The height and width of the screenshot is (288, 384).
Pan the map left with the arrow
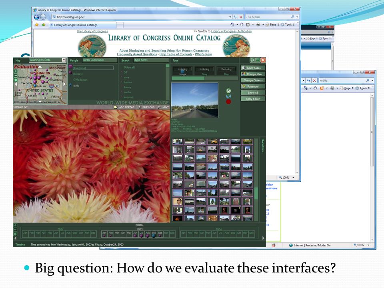point(16,84)
